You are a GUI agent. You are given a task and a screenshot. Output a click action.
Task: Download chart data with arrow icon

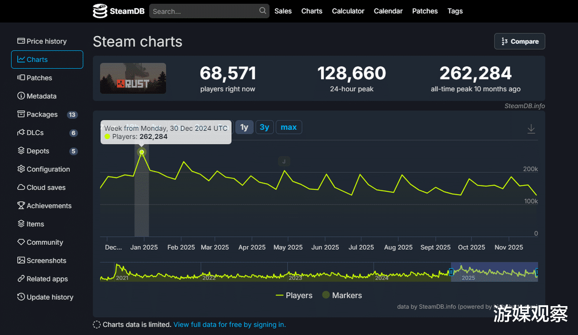click(531, 129)
